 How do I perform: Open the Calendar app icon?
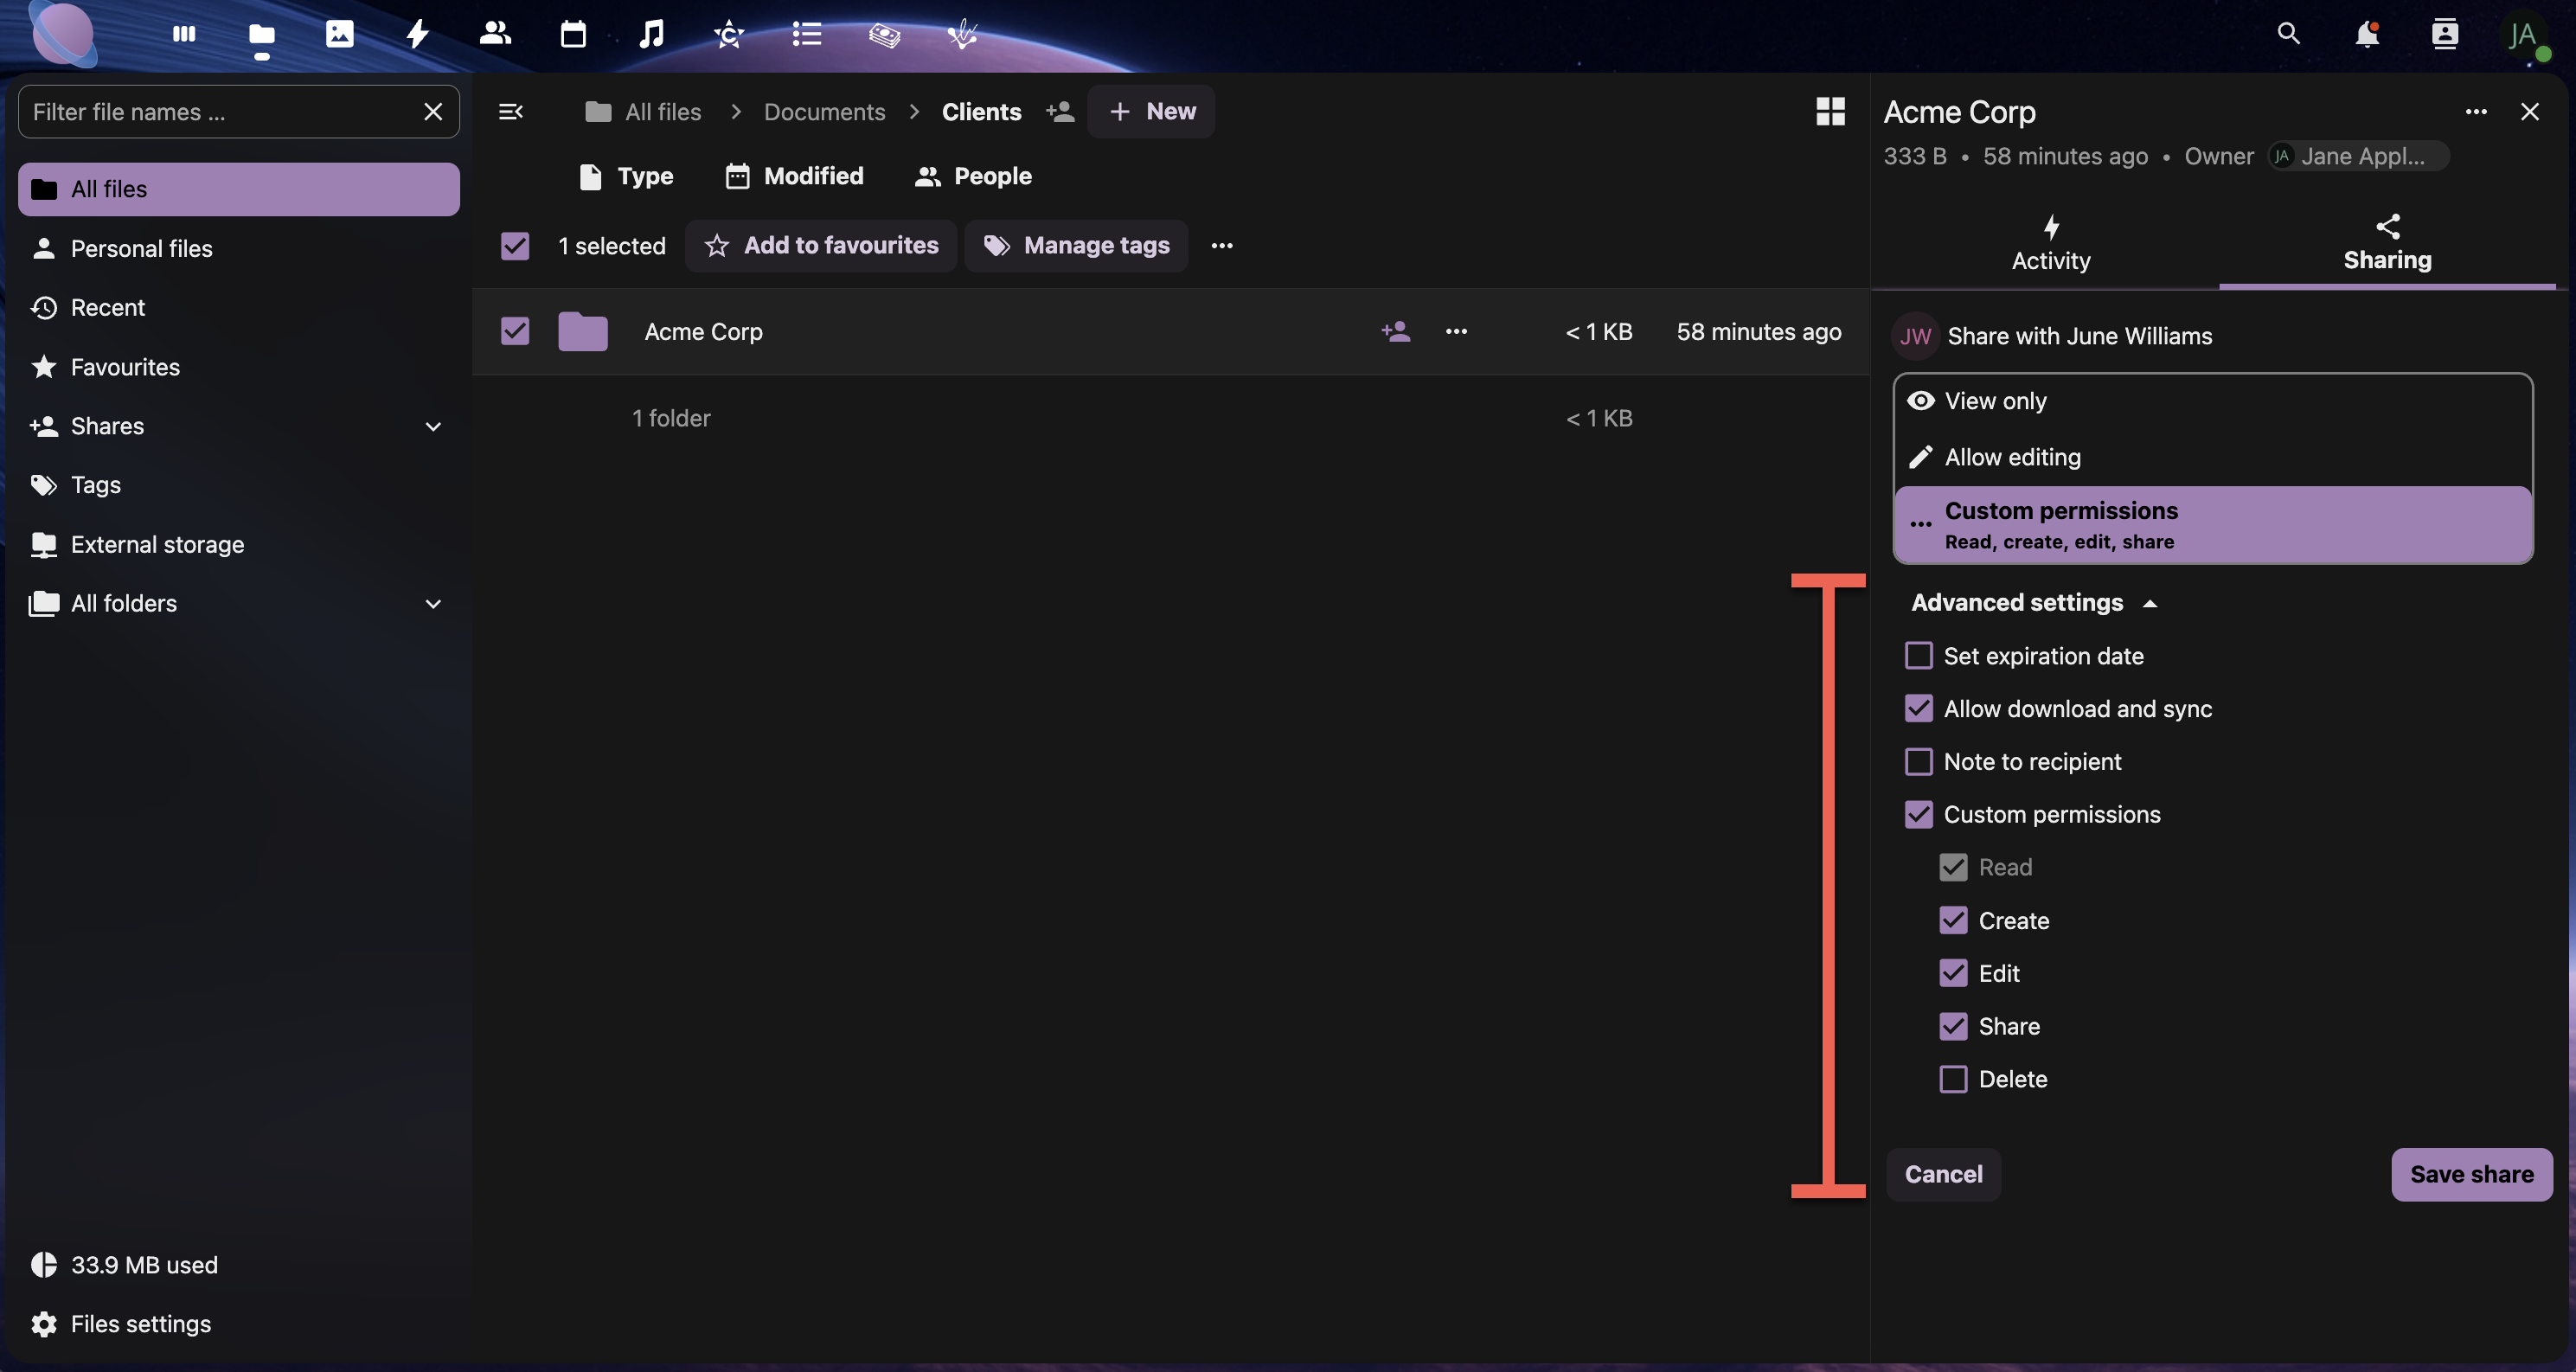click(573, 34)
